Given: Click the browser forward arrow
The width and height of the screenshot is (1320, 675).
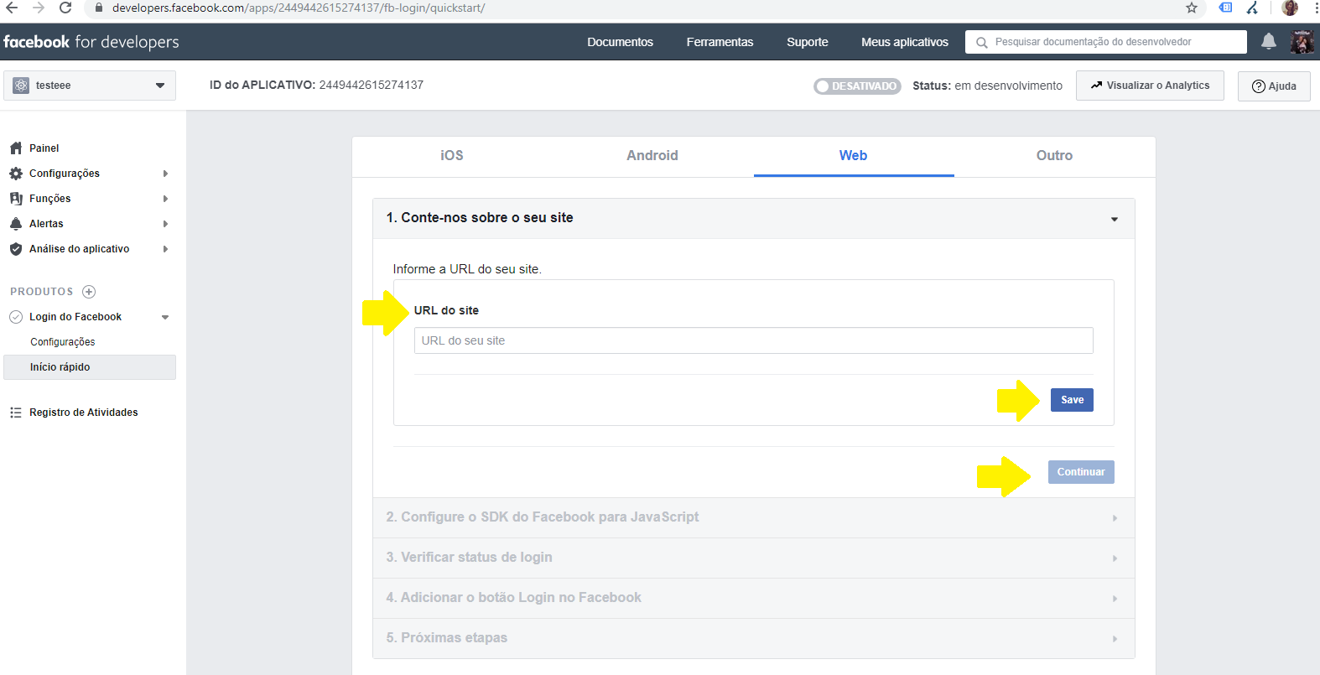Looking at the screenshot, I should [x=39, y=8].
